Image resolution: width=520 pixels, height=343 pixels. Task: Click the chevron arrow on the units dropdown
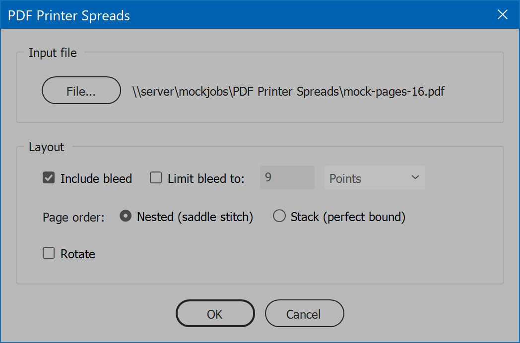(x=415, y=178)
